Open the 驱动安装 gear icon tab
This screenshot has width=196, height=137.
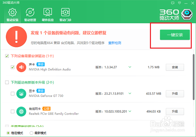[x=12, y=15]
